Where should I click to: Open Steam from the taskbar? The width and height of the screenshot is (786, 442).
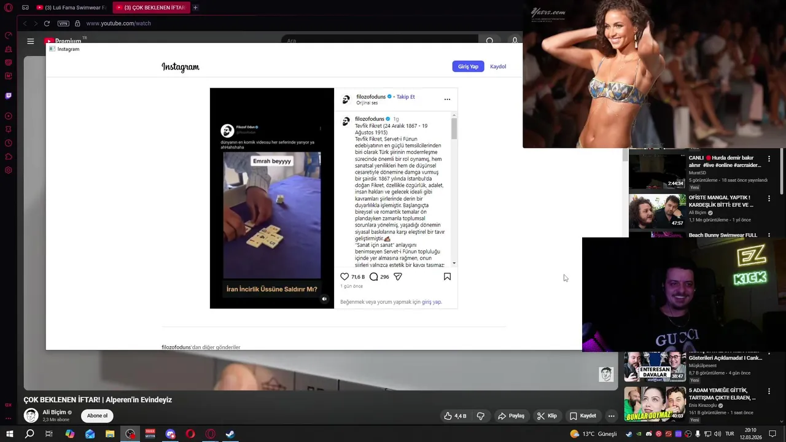230,433
